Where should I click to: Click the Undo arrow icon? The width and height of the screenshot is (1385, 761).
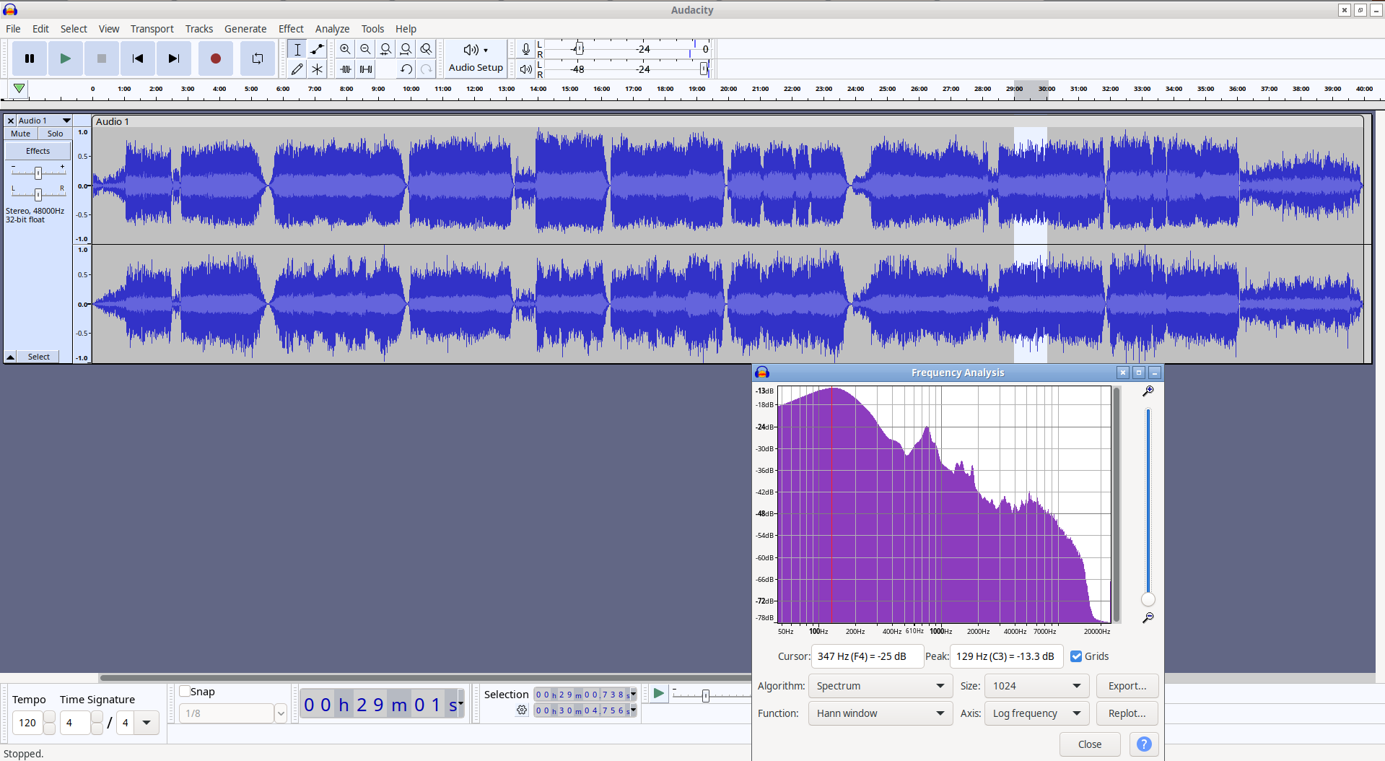click(406, 69)
